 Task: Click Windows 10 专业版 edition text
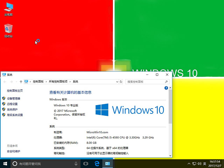pos(66,105)
